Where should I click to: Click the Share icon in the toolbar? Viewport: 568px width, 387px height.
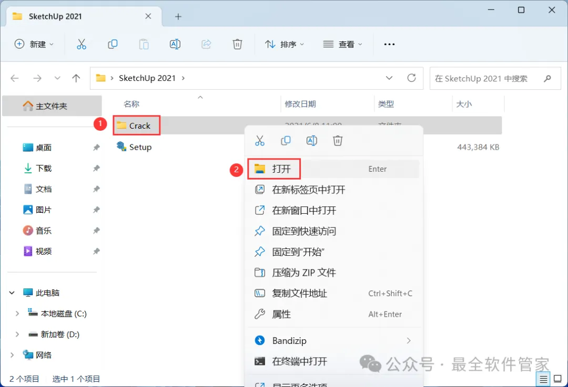coord(206,44)
